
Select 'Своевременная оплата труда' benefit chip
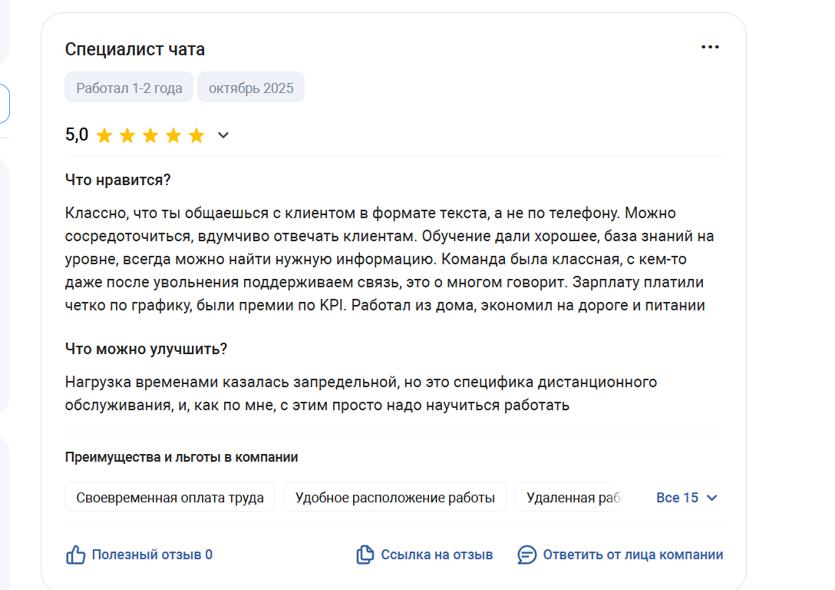[170, 498]
